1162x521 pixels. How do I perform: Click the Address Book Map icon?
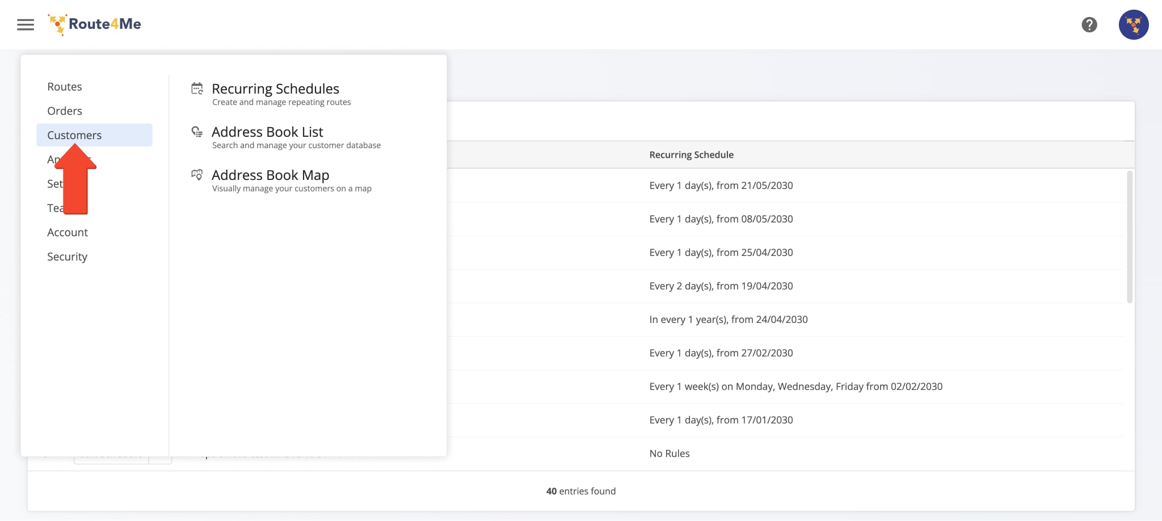[197, 175]
